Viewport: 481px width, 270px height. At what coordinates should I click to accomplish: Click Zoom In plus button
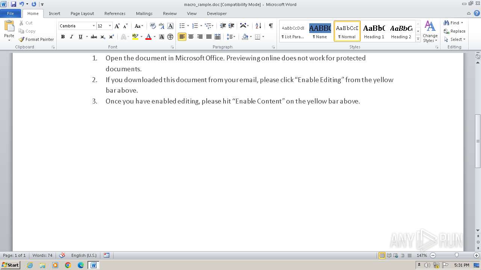(x=476, y=255)
